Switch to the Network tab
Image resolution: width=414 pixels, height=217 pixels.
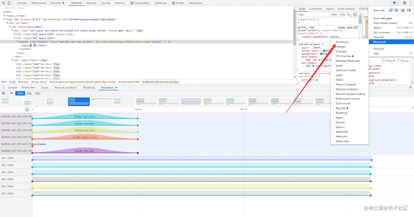click(x=91, y=3)
